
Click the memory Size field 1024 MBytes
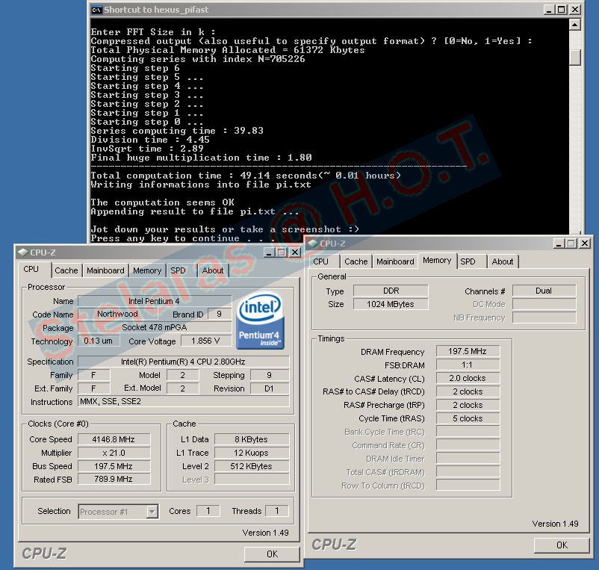pyautogui.click(x=391, y=304)
